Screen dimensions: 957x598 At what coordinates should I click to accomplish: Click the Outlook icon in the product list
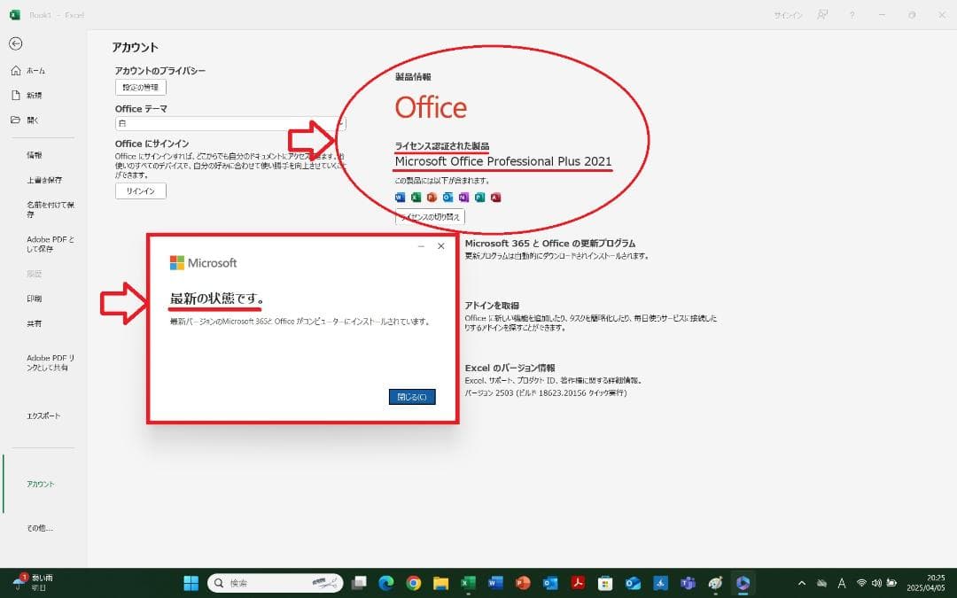(447, 197)
